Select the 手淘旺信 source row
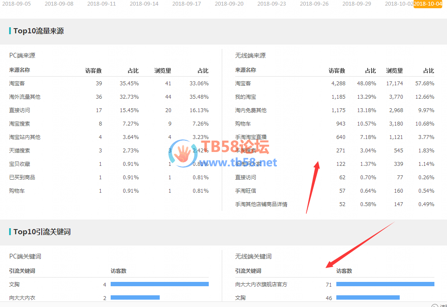Screen dimensions: 447x307 click(x=246, y=191)
